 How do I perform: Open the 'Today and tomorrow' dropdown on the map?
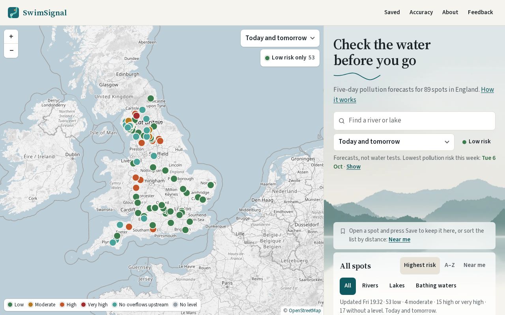[x=280, y=38]
